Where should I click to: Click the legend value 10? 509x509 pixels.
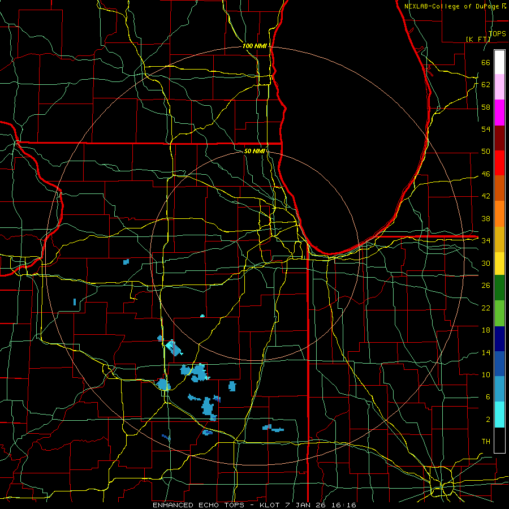[486, 375]
